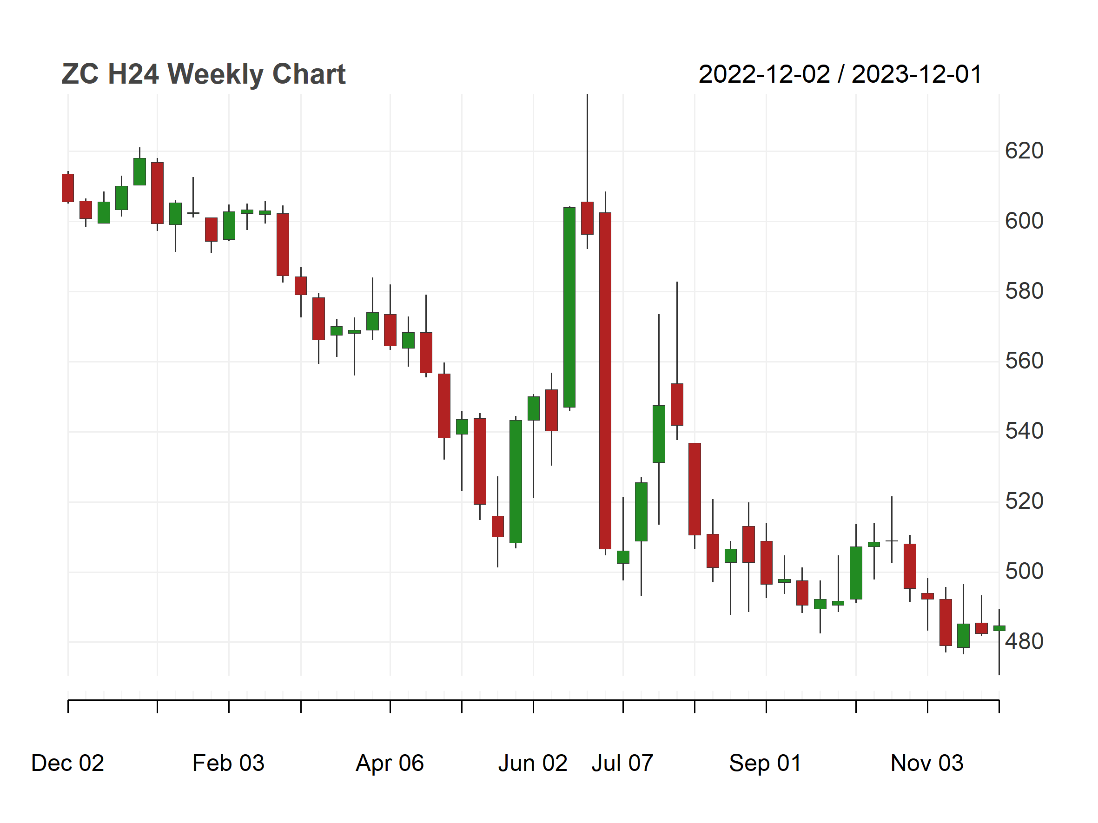Click the Nov 03 date label

pyautogui.click(x=927, y=763)
